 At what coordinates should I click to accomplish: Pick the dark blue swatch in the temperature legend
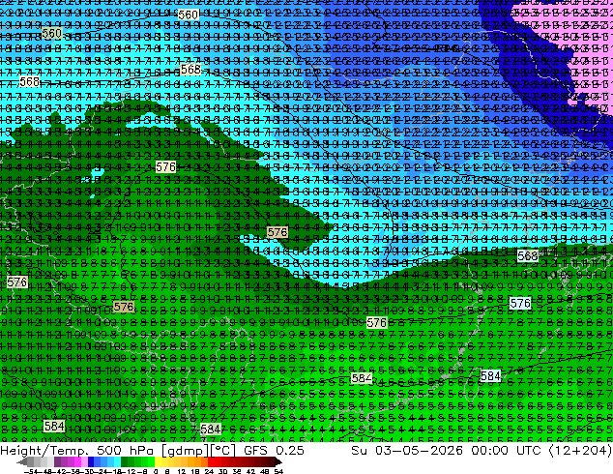point(91,462)
